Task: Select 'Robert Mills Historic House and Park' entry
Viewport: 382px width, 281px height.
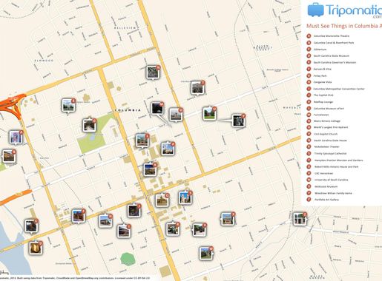Action: click(x=336, y=166)
